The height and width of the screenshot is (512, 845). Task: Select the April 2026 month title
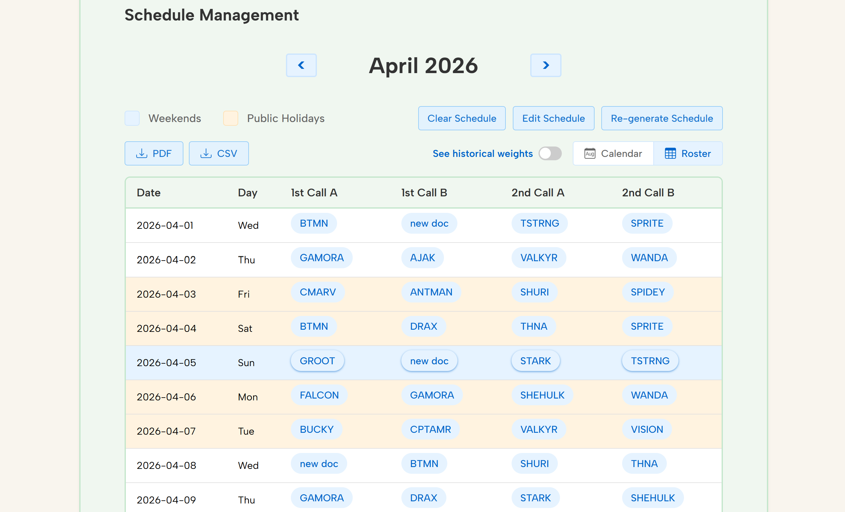423,65
